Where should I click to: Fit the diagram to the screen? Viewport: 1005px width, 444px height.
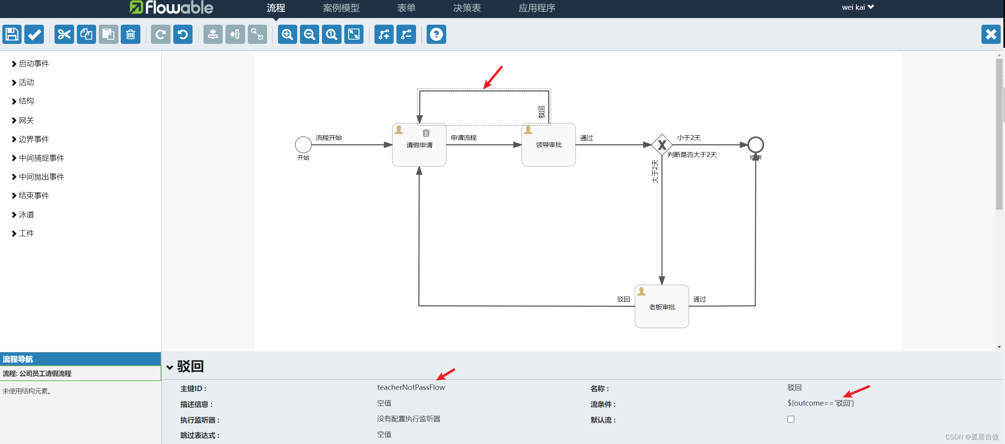click(x=354, y=34)
